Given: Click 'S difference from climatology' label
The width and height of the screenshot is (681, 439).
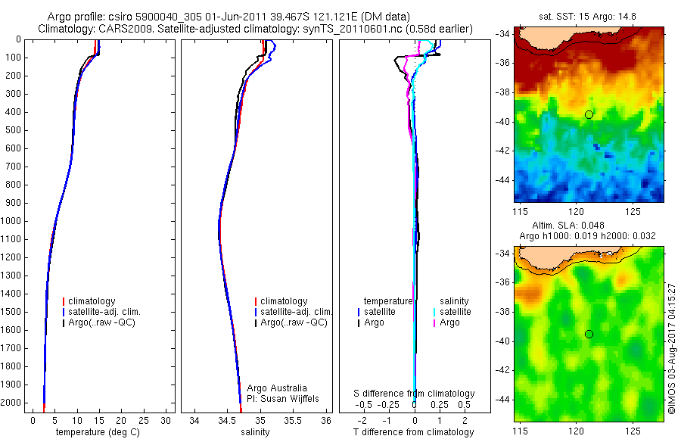Looking at the screenshot, I should click(x=414, y=394).
